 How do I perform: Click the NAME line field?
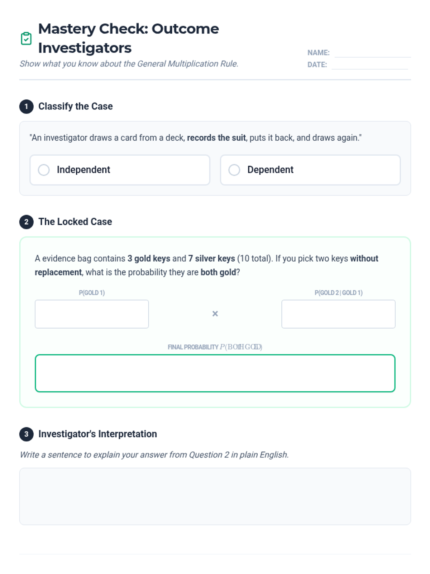click(x=372, y=53)
